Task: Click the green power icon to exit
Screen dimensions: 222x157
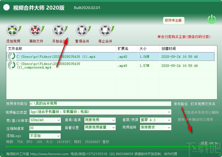Action: 212,19
